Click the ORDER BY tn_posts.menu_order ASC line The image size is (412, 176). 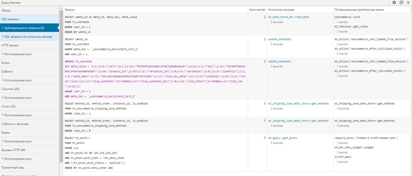click(x=89, y=168)
